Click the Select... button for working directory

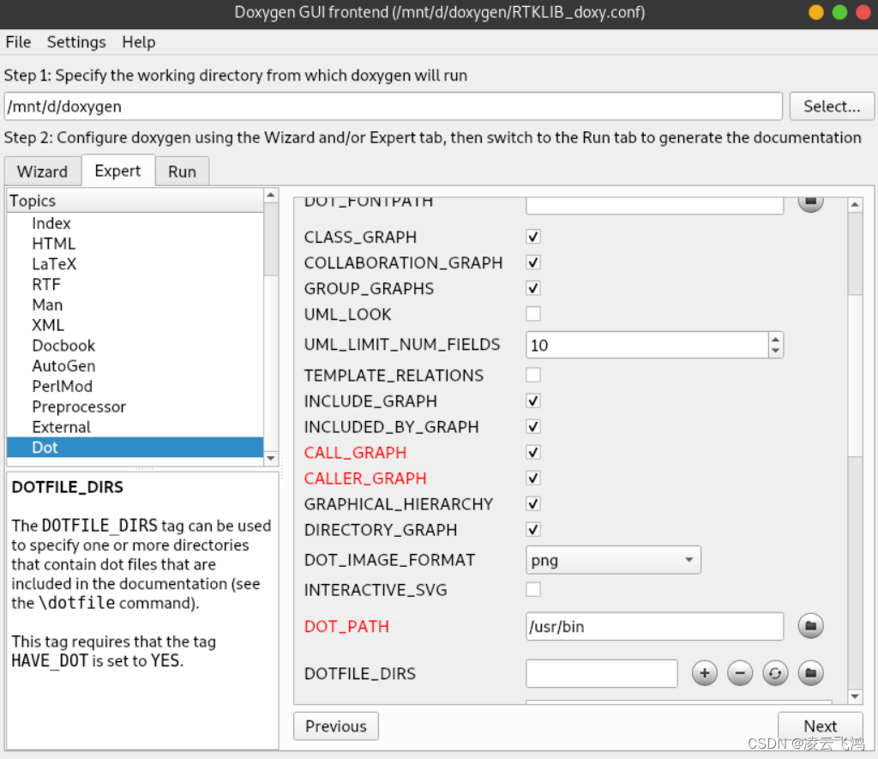(832, 106)
